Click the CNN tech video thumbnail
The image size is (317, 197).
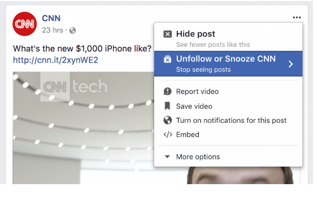(x=83, y=128)
